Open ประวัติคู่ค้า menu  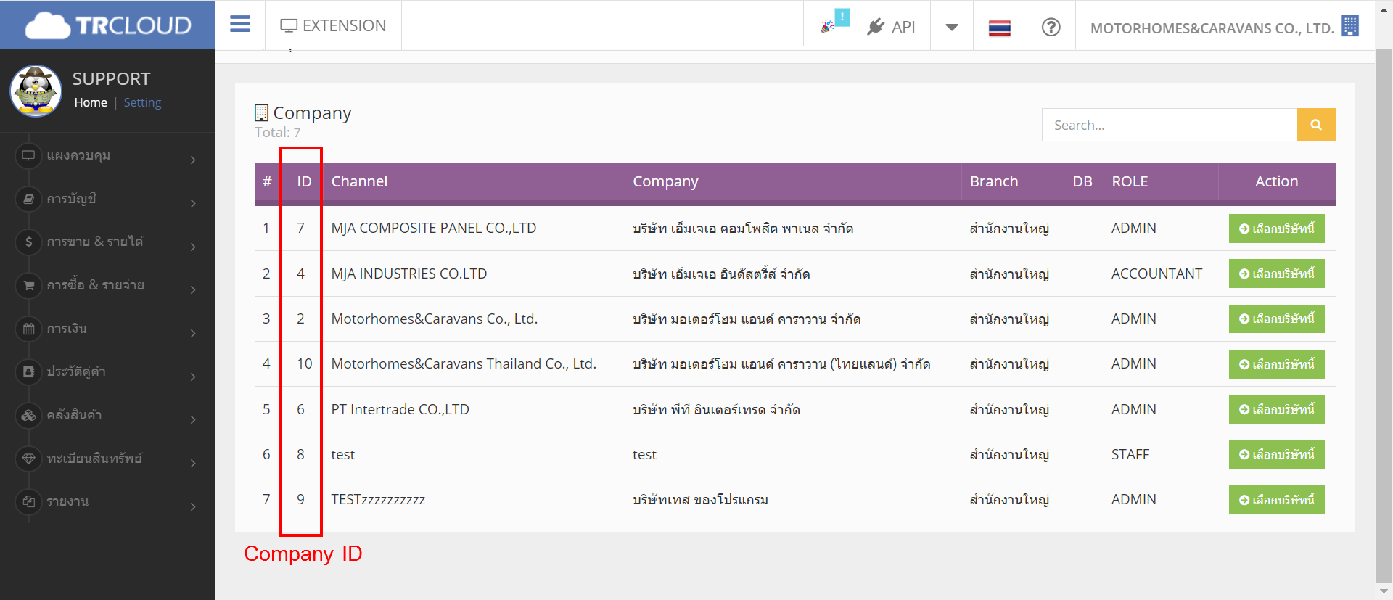pyautogui.click(x=76, y=371)
